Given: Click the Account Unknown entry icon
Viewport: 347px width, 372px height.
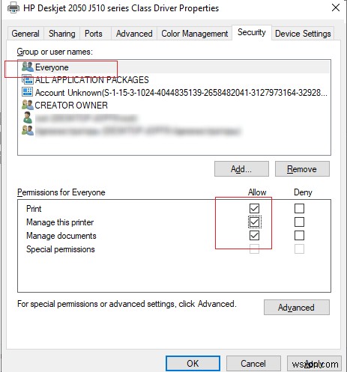Looking at the screenshot, I should click(28, 92).
